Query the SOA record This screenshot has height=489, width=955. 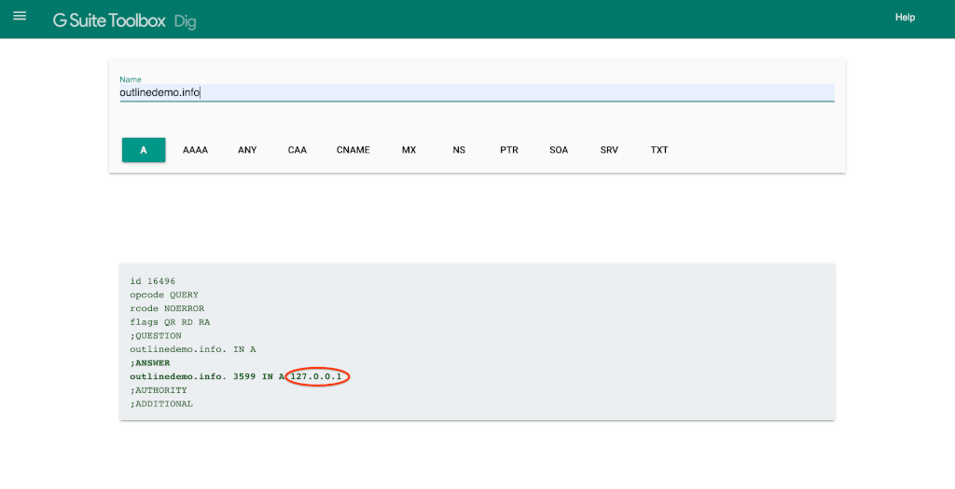coord(559,150)
